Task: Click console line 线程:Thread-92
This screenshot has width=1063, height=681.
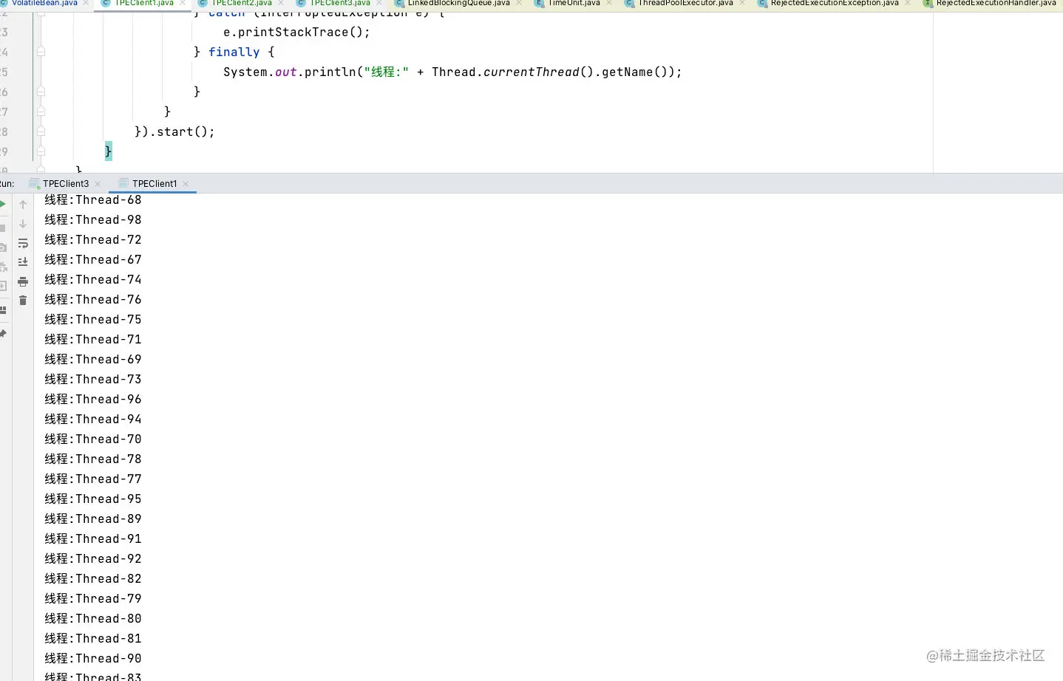Action: coord(93,558)
